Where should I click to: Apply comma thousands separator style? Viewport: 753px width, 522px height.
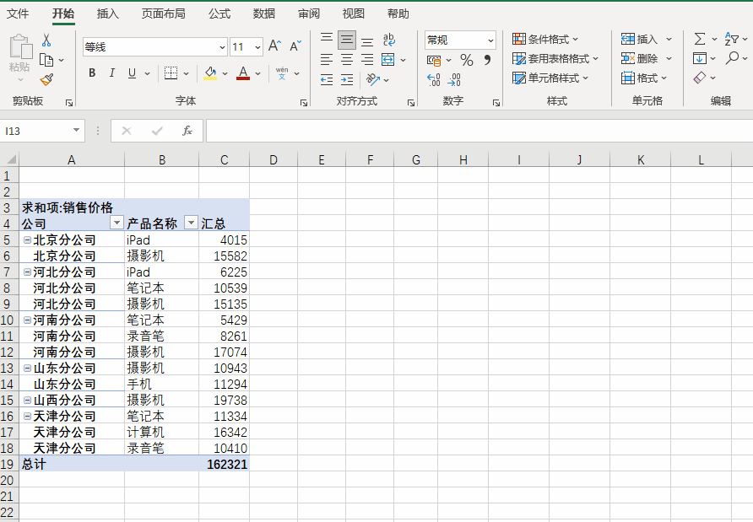point(487,60)
